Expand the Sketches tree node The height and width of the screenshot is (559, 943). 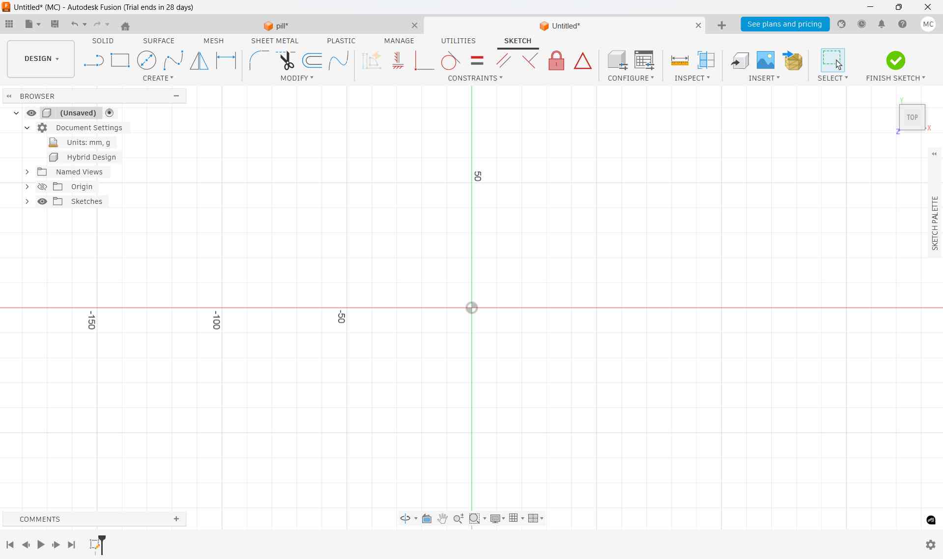point(27,201)
